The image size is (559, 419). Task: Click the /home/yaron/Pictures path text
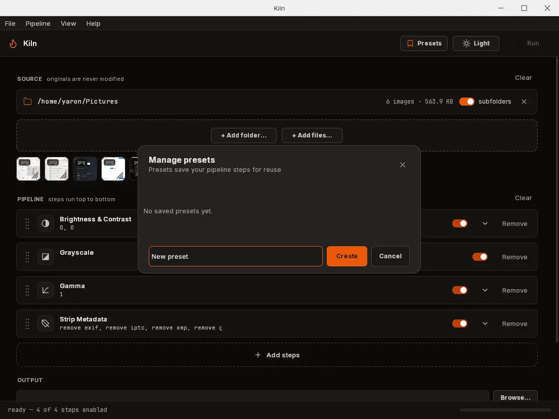point(78,102)
